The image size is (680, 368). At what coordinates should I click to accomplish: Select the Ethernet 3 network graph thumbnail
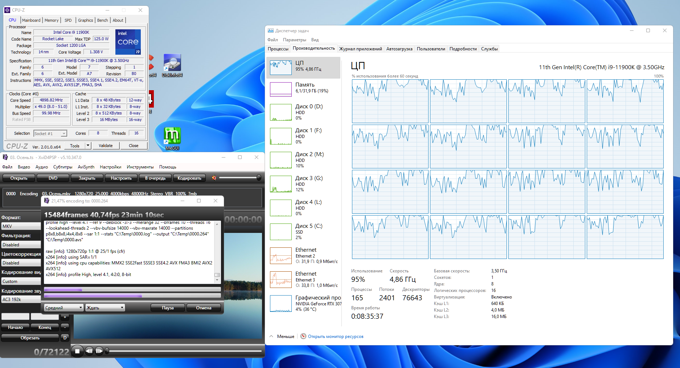tap(281, 280)
